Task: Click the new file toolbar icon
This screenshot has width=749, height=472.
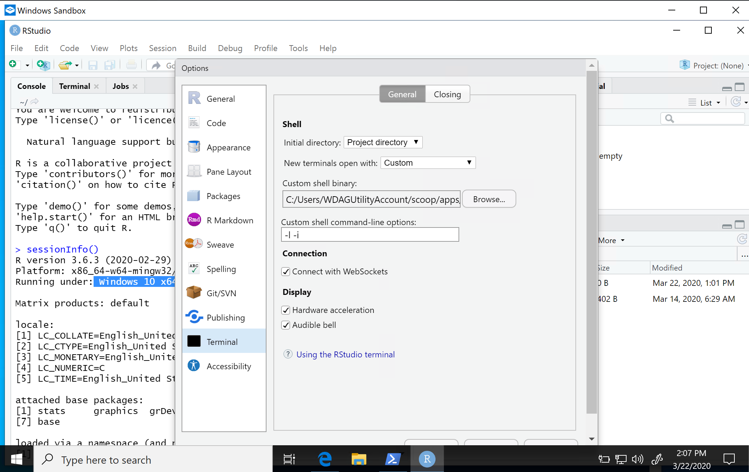Action: [x=13, y=65]
